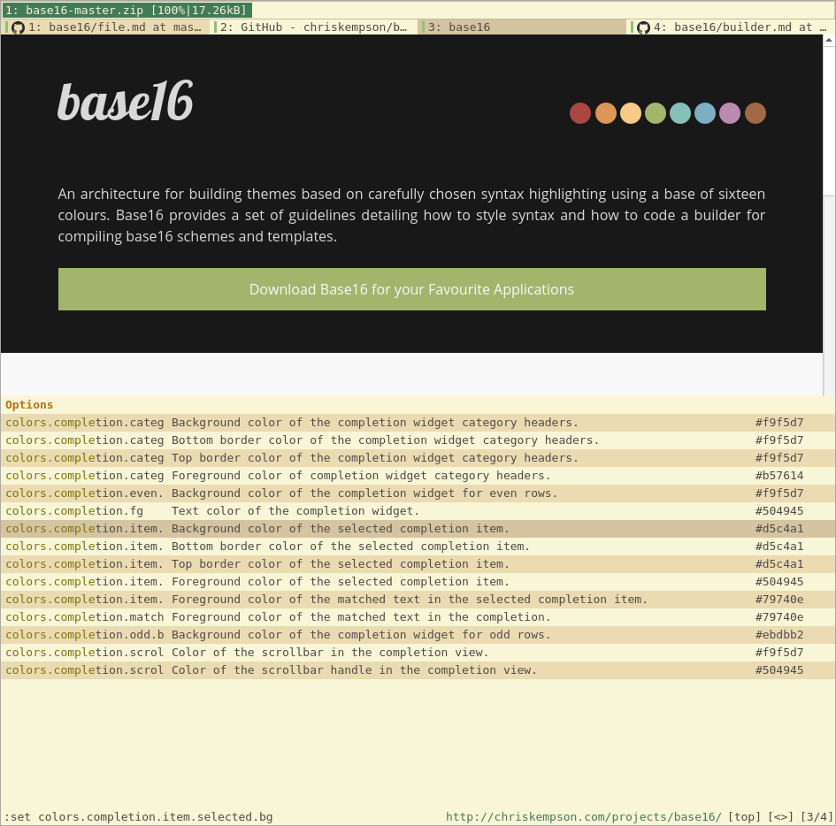836x826 pixels.
Task: Click the GitHub favicon on the base16/builder.md tab
Action: [x=643, y=27]
